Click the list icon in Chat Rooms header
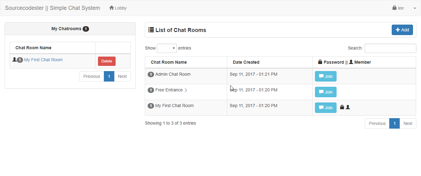421x176 pixels. click(x=151, y=30)
